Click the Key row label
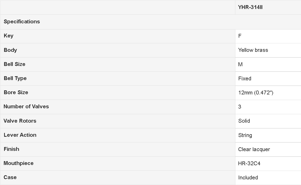This screenshot has height=185, width=301. coord(8,36)
